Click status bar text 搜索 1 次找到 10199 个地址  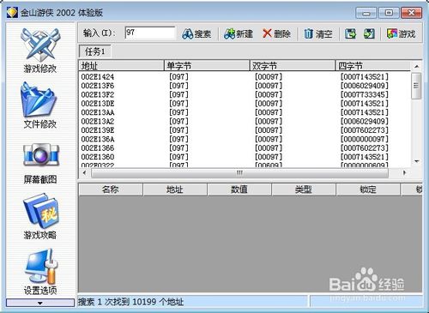[130, 302]
